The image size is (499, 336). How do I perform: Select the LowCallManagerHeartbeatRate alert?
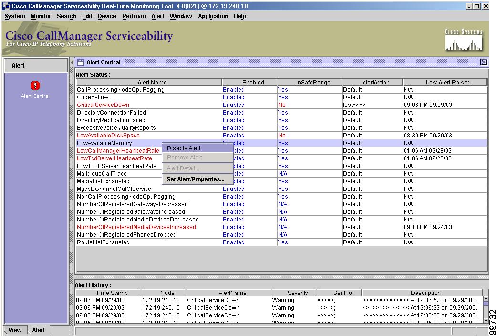pos(118,151)
